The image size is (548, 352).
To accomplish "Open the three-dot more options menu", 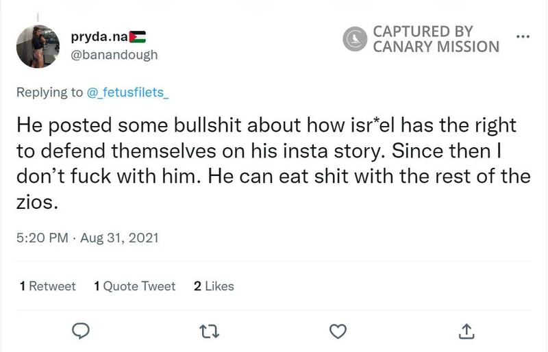I will (x=522, y=35).
